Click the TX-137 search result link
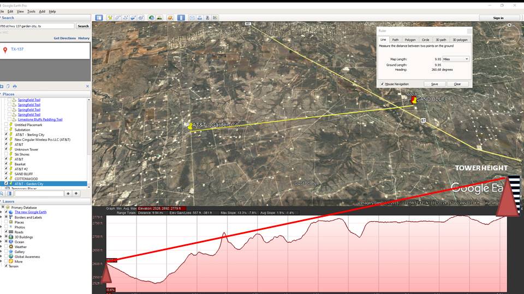This screenshot has height=294, width=524. click(17, 49)
